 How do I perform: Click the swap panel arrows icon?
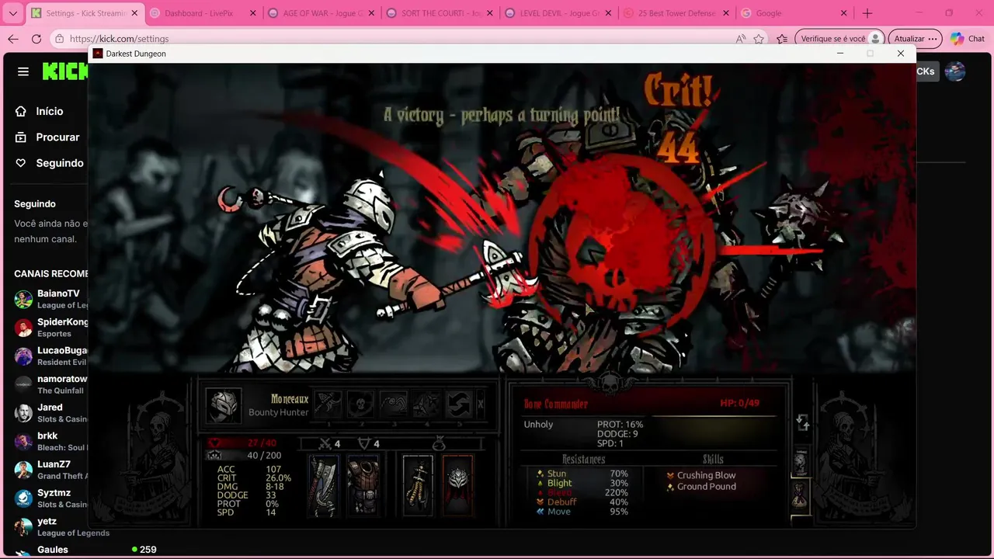[803, 423]
